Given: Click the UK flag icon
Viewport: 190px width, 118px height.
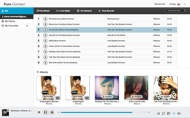Looking at the screenshot, I should tap(179, 4).
